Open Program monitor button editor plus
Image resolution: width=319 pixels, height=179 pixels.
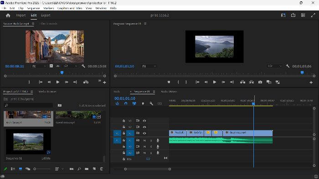(x=311, y=82)
